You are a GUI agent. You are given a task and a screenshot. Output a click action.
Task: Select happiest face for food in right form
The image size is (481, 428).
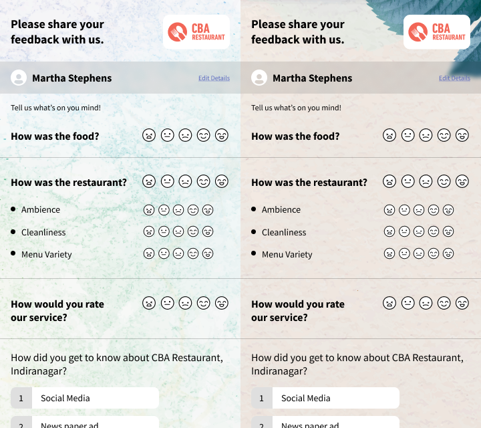click(462, 135)
